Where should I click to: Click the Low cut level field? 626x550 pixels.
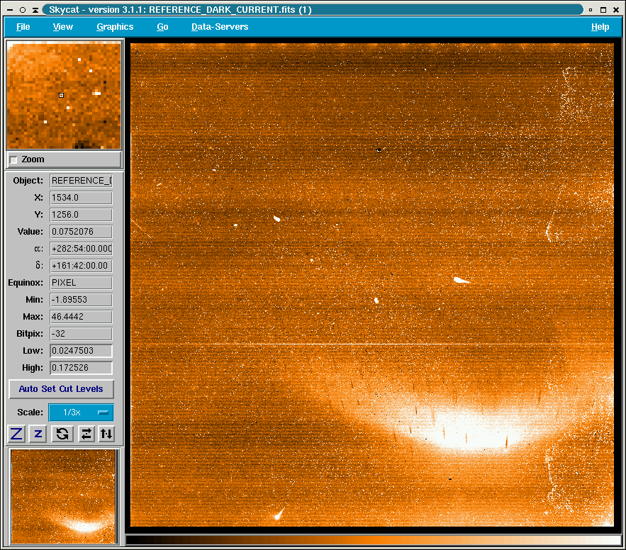[81, 351]
